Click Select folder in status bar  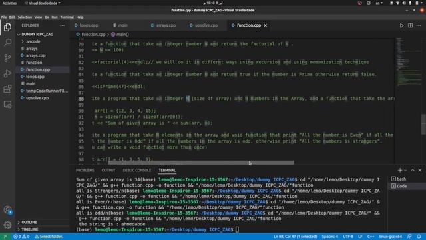[49, 237]
